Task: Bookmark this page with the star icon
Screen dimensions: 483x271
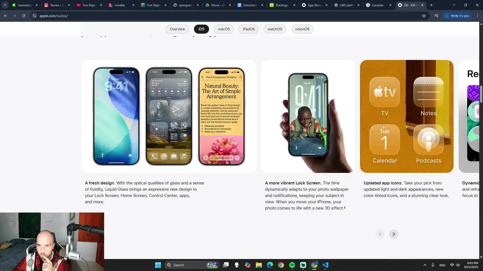Action: [424, 16]
